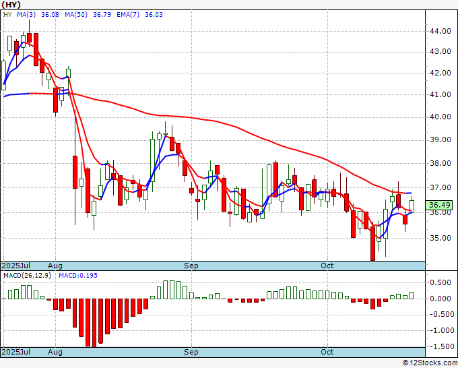Click the 35.00 price axis label
The image size is (458, 368).
[440, 238]
